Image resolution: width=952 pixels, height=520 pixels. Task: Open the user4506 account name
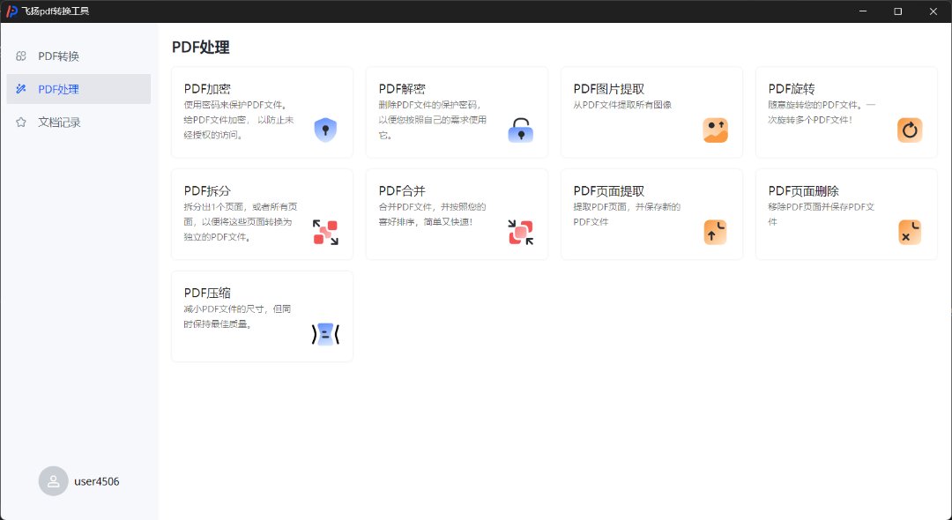(97, 481)
